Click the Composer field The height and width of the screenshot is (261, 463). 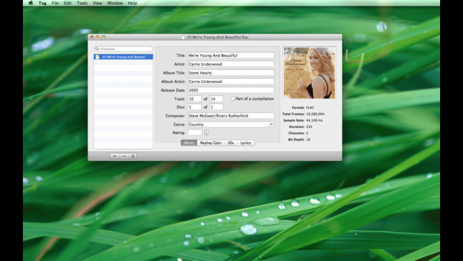(x=231, y=116)
